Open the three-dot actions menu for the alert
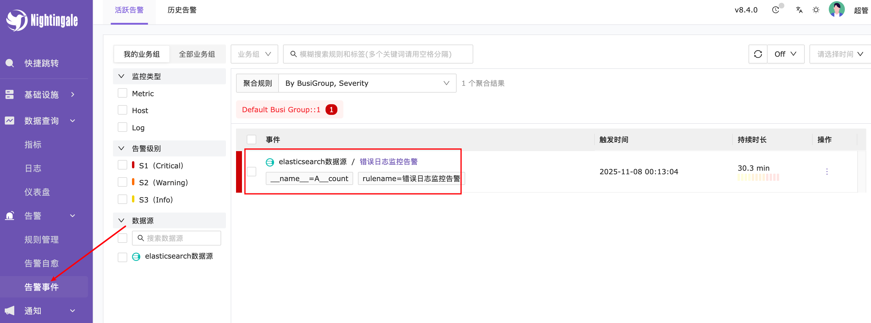 (827, 172)
